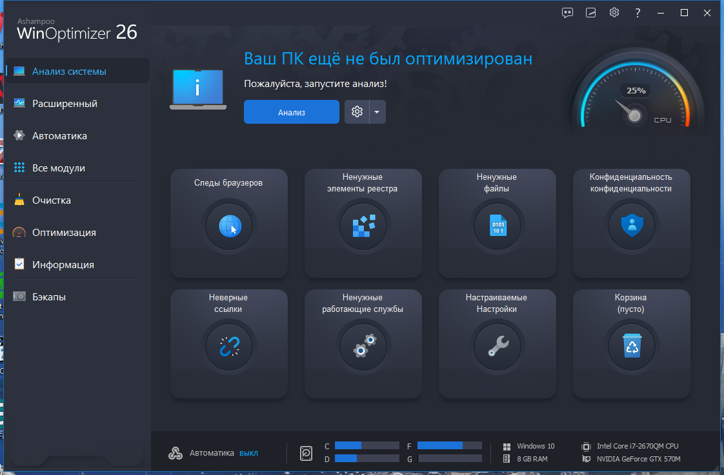This screenshot has width=724, height=475.
Task: Click Неверные ссылки card title
Action: [x=228, y=303]
